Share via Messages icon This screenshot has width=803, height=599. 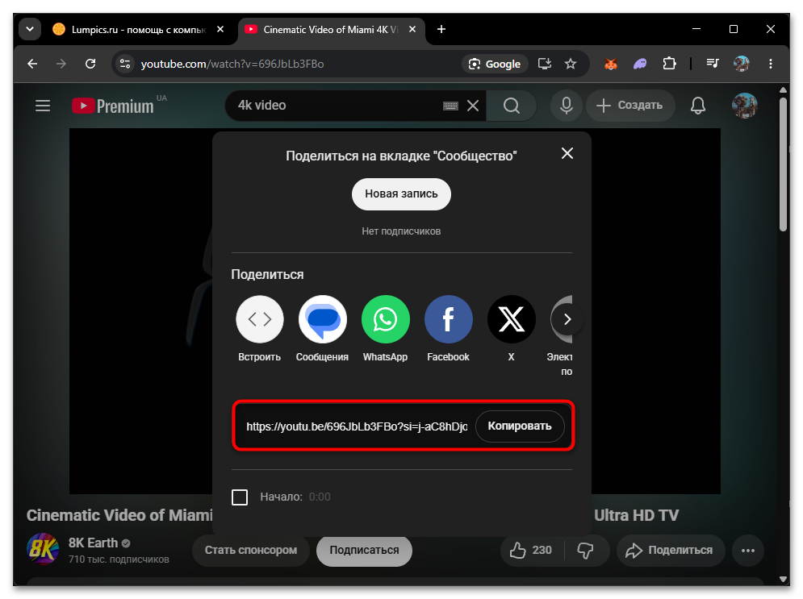[323, 319]
